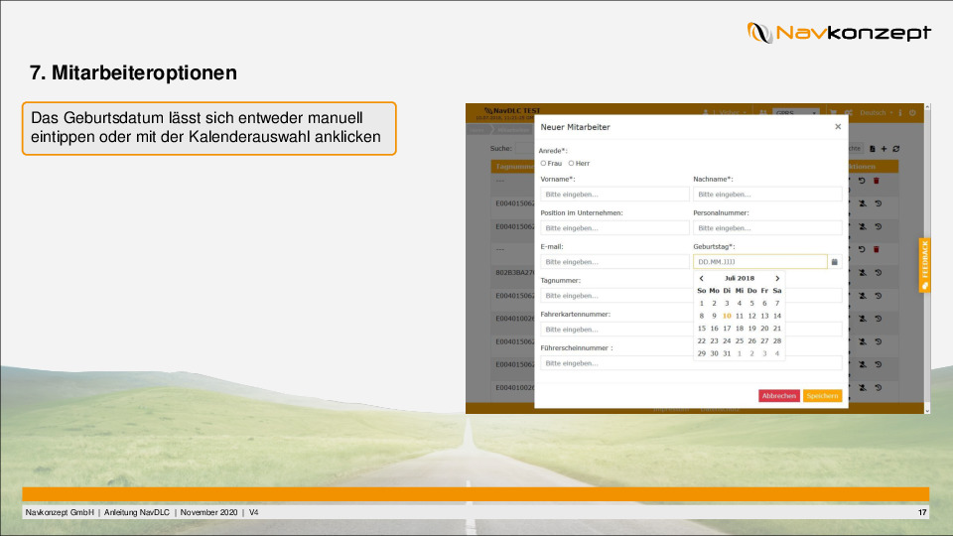The height and width of the screenshot is (536, 953).
Task: Go to next month in calendar
Action: pyautogui.click(x=776, y=278)
